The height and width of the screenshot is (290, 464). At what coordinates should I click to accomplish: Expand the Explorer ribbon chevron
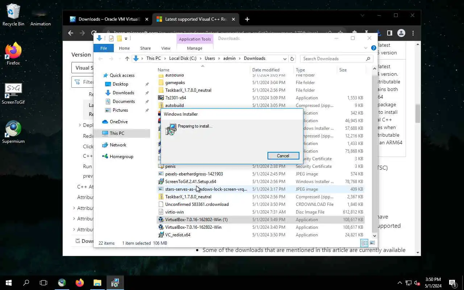[x=365, y=48]
